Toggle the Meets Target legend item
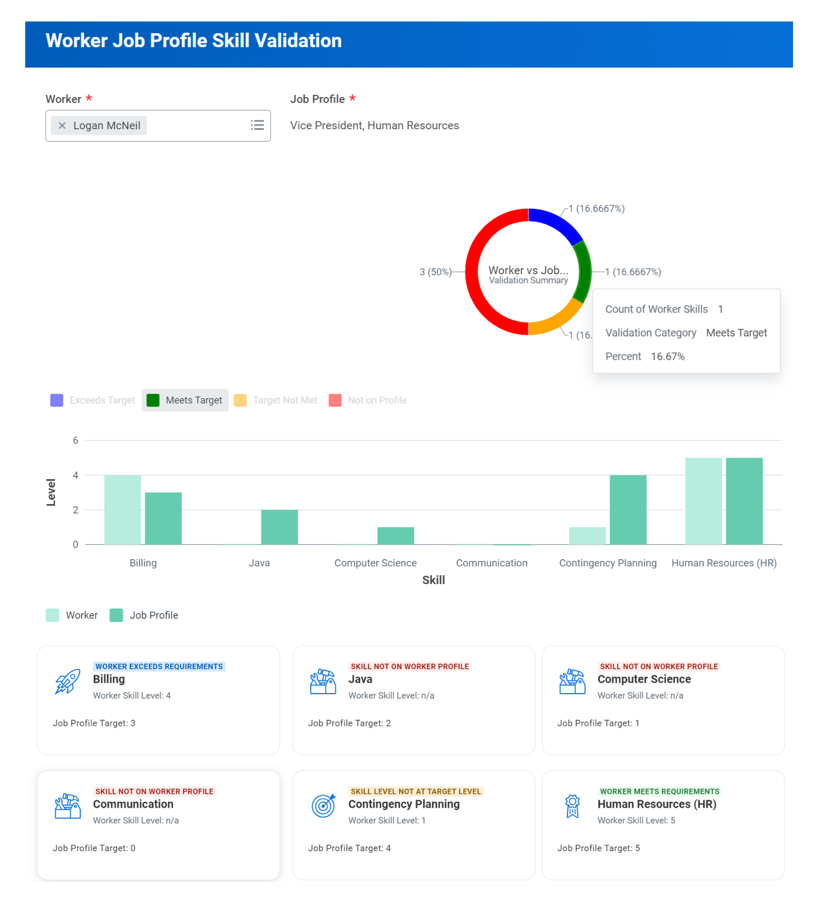The image size is (817, 908). (x=185, y=400)
